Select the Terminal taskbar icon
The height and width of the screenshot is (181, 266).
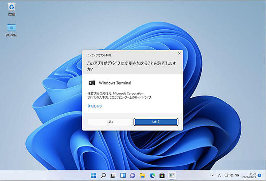(172, 175)
